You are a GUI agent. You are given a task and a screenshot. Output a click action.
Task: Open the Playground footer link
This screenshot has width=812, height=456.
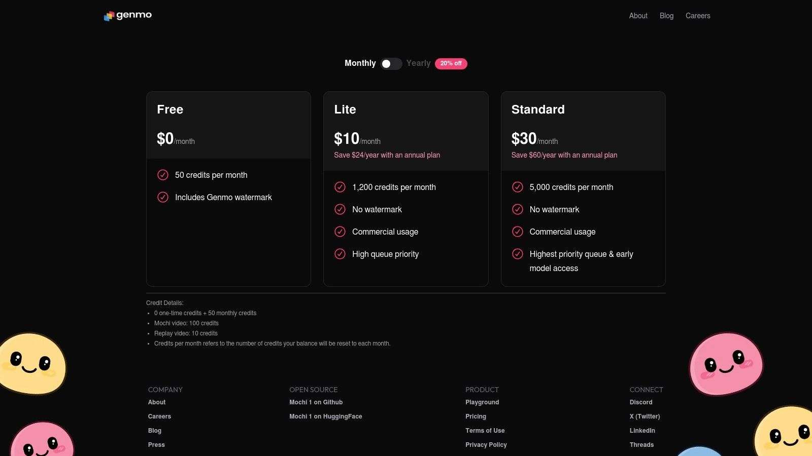pos(482,402)
